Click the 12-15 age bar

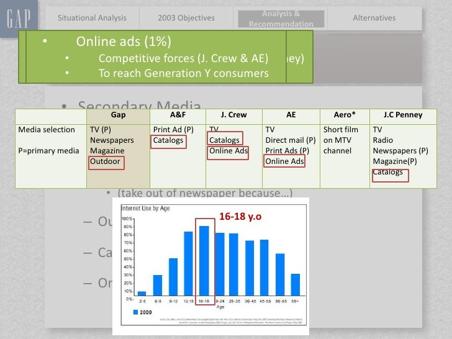pos(189,263)
